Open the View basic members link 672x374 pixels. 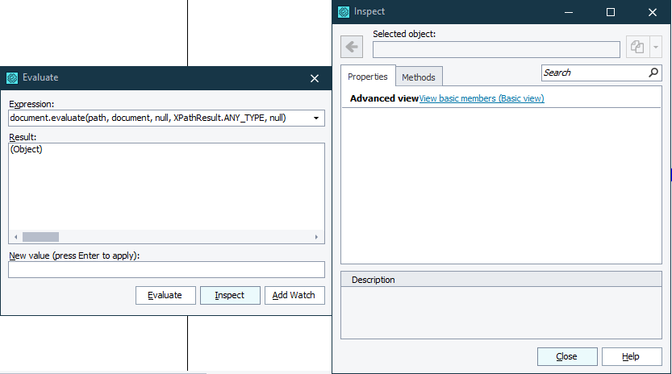coord(482,98)
